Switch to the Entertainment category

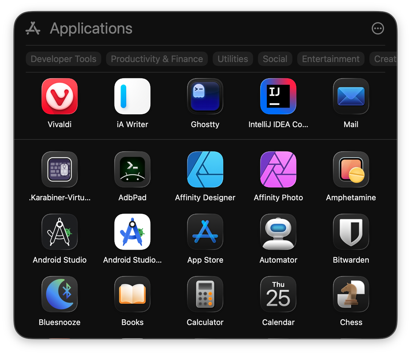[x=331, y=59]
